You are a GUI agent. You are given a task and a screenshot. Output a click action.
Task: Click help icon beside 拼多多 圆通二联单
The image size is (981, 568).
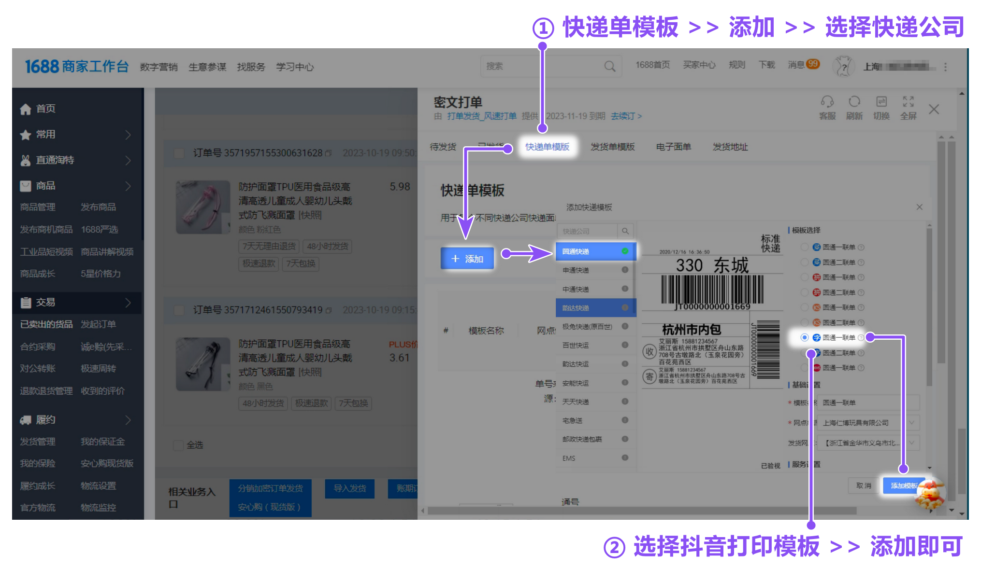point(861,292)
